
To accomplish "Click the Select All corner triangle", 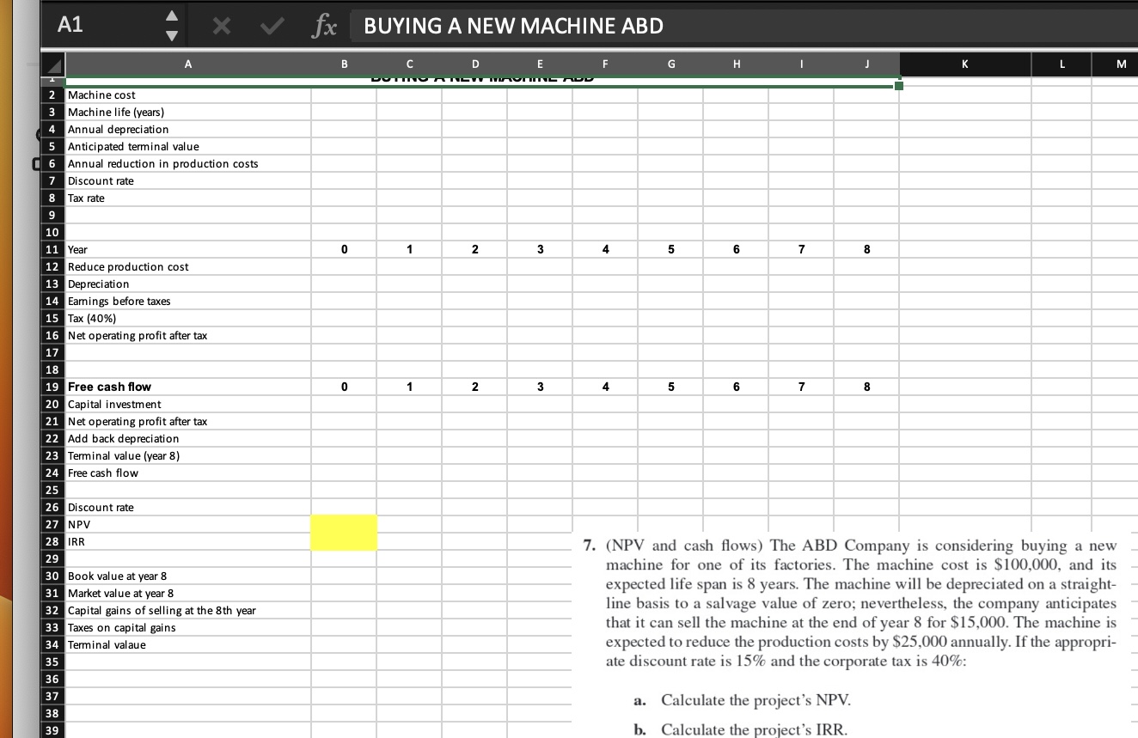I will pyautogui.click(x=53, y=64).
